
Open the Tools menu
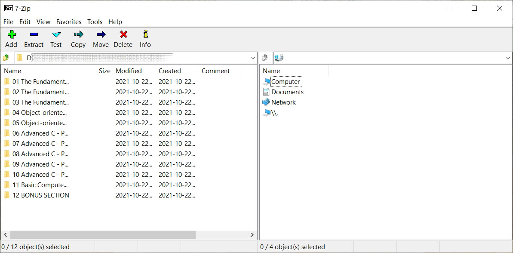(95, 22)
